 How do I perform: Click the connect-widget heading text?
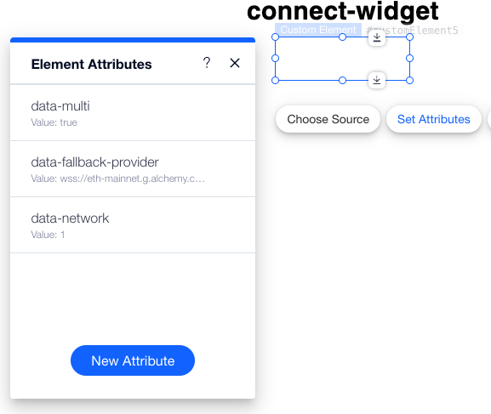343,11
